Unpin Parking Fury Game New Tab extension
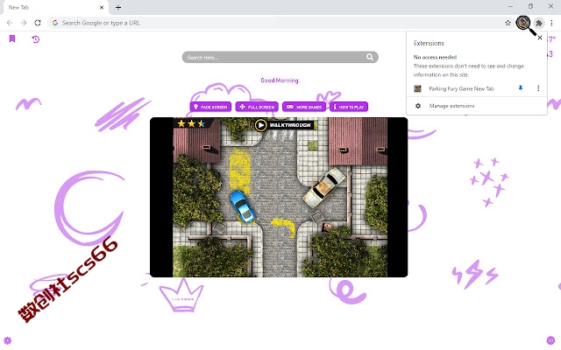This screenshot has width=561, height=350. click(521, 88)
